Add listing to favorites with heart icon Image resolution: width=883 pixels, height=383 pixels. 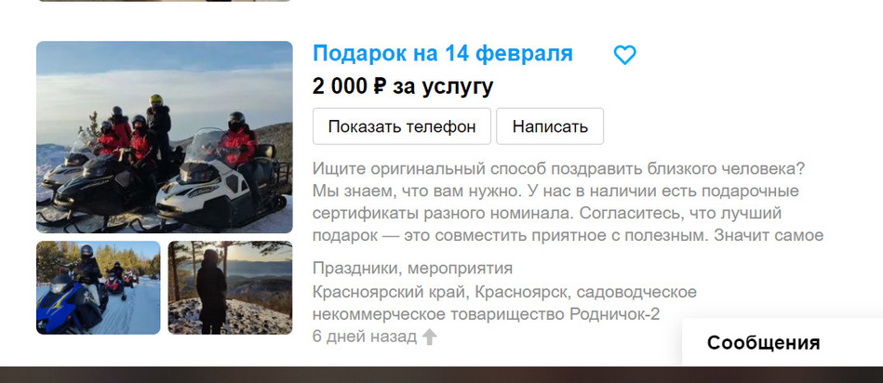click(x=624, y=55)
